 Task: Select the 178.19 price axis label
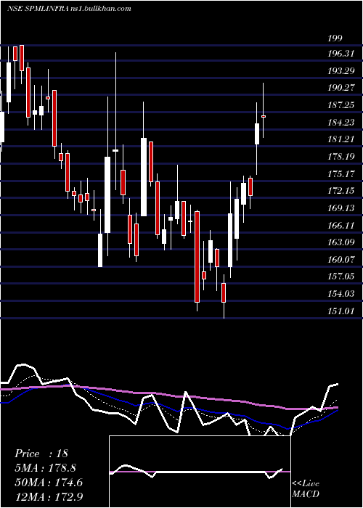coord(341,157)
